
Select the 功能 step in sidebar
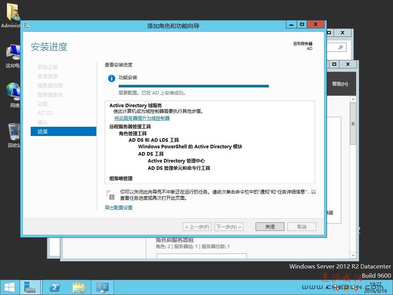click(43, 104)
